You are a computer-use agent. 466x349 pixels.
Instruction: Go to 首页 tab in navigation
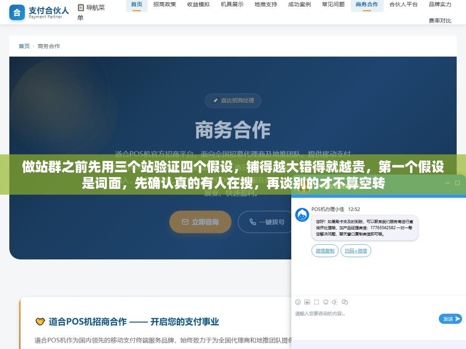pos(137,5)
